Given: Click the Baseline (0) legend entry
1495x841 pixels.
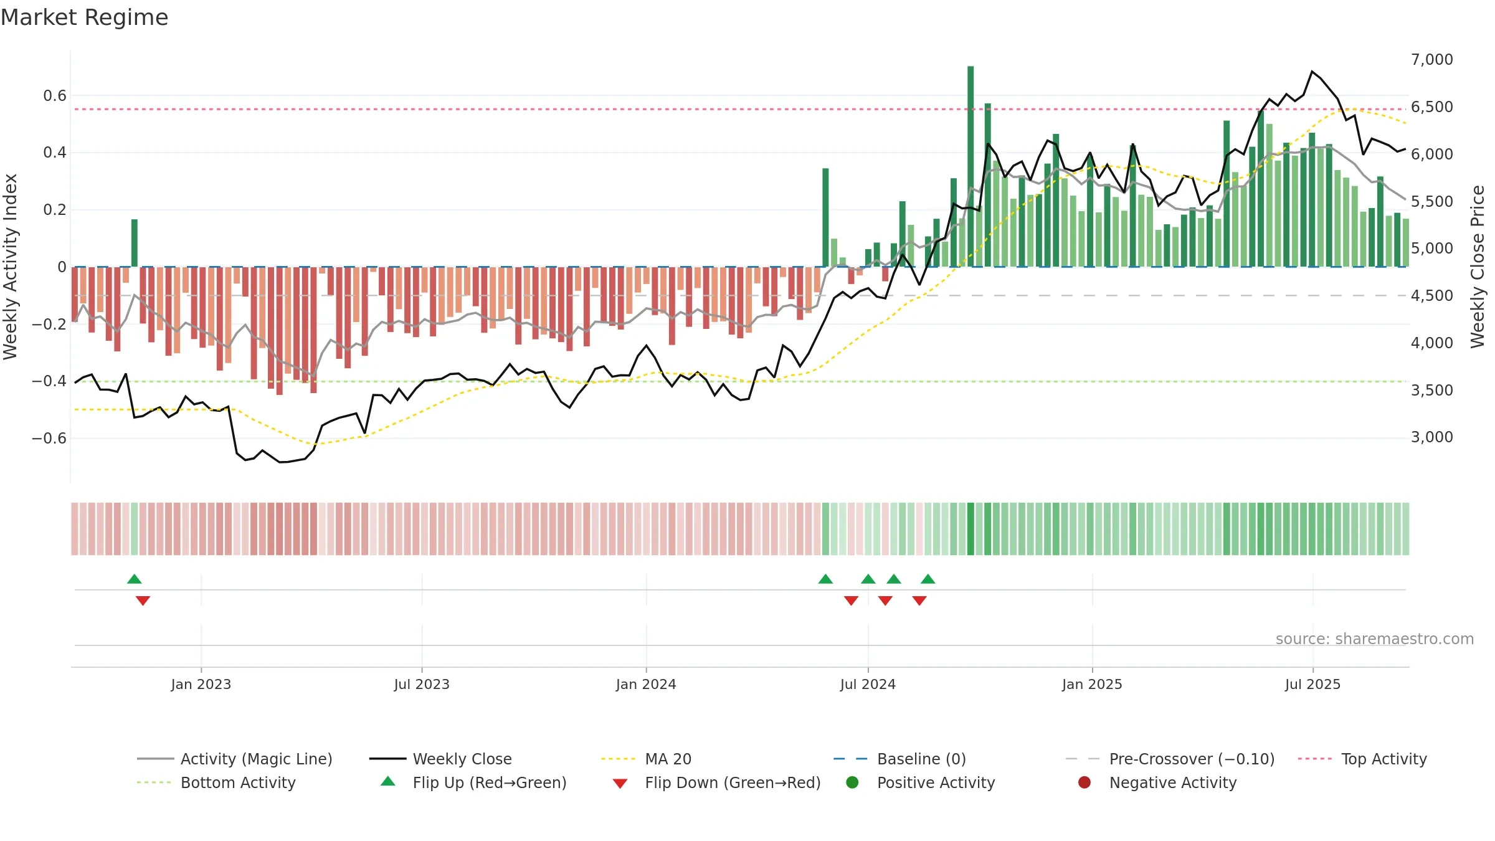Looking at the screenshot, I should [899, 759].
